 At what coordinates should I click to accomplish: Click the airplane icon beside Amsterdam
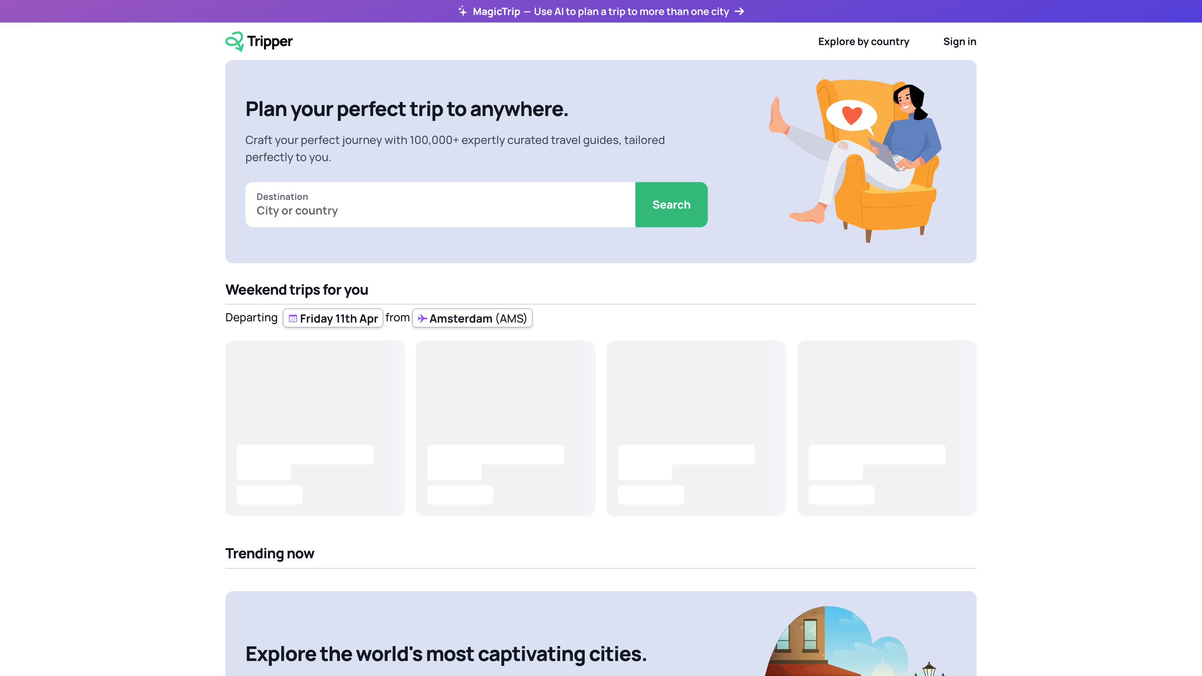422,319
